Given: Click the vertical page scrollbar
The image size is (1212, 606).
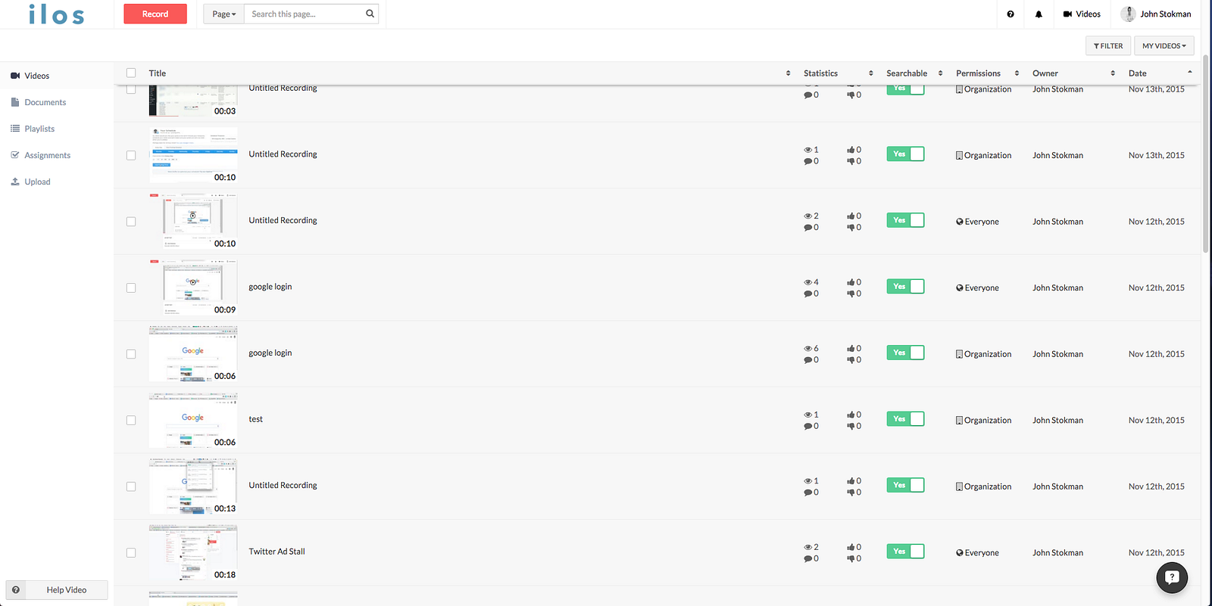Looking at the screenshot, I should pos(1206,155).
